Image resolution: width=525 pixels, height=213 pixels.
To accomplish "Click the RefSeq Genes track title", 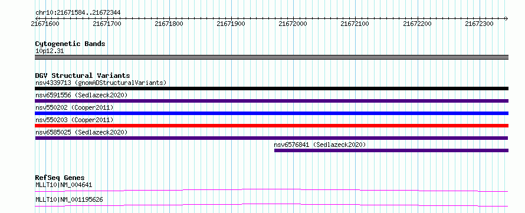I will 60,178.
